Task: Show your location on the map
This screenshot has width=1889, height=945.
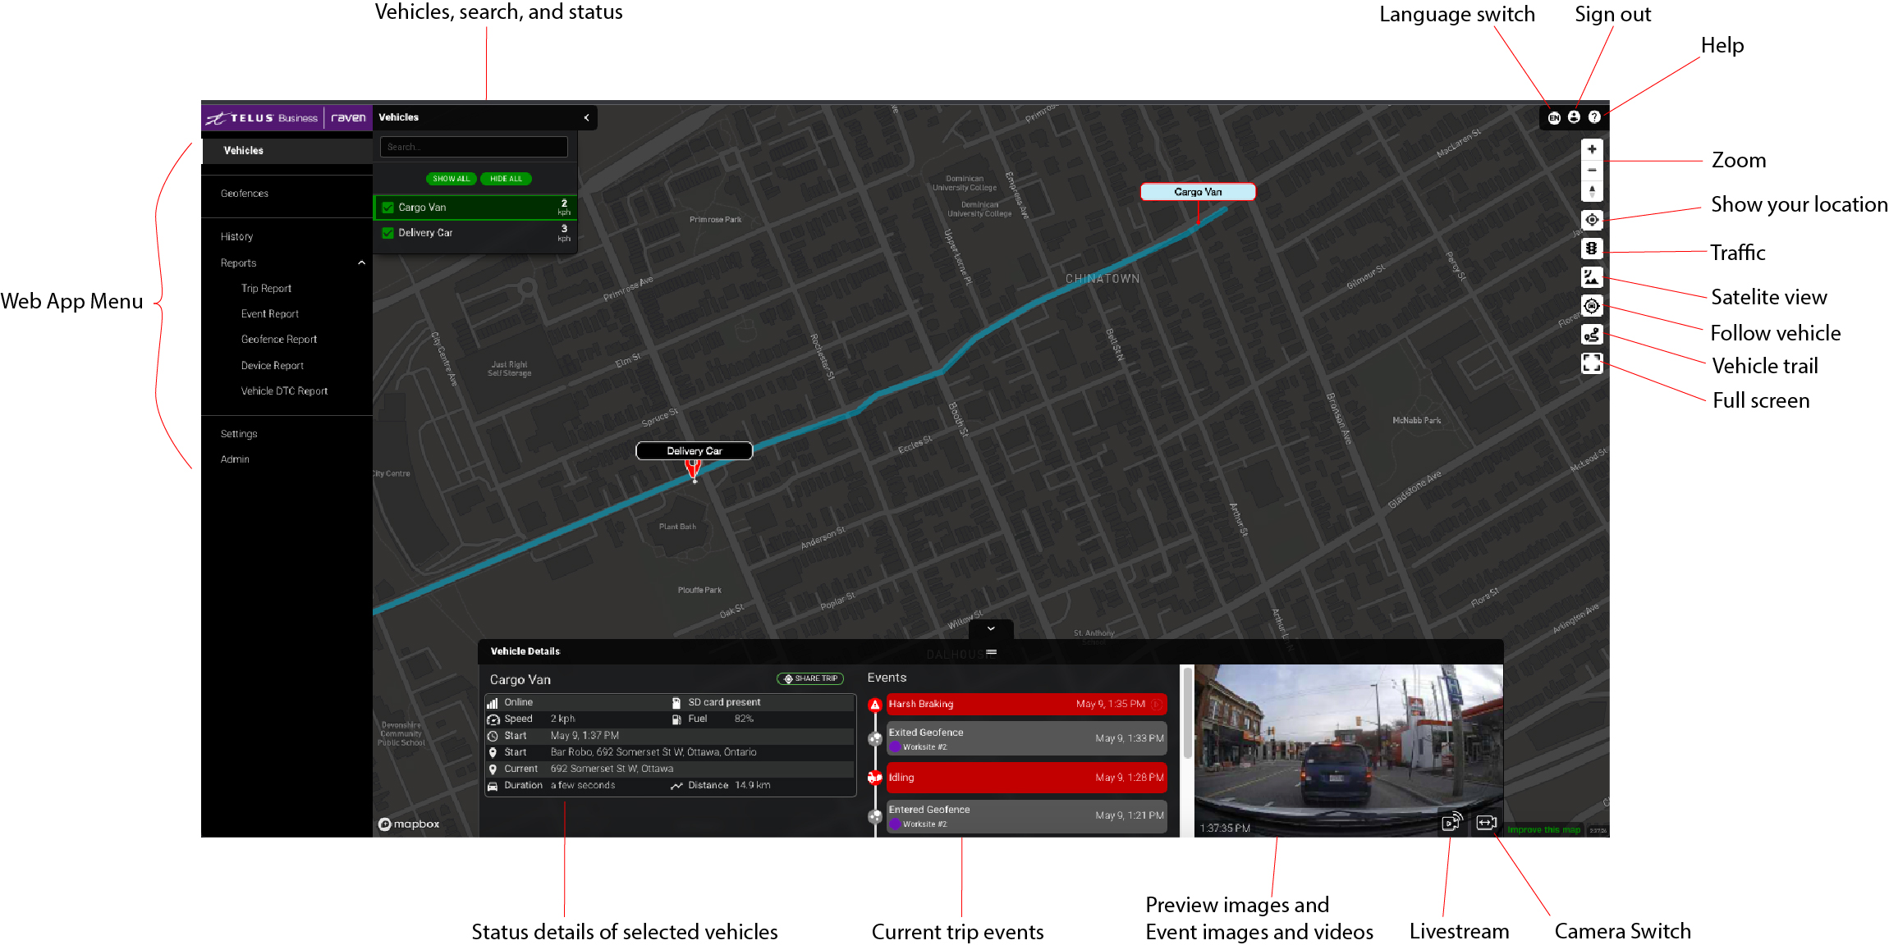Action: (1592, 220)
